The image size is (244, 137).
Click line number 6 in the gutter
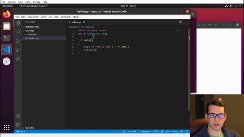[x=73, y=47]
